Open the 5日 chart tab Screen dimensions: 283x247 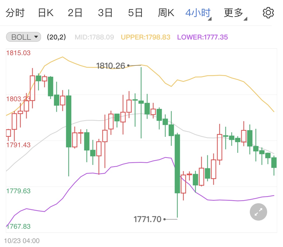(x=135, y=13)
